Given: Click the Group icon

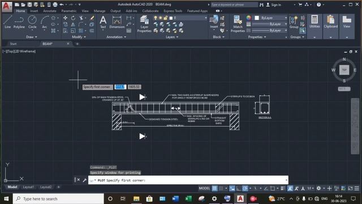Looking at the screenshot, I should [x=294, y=22].
